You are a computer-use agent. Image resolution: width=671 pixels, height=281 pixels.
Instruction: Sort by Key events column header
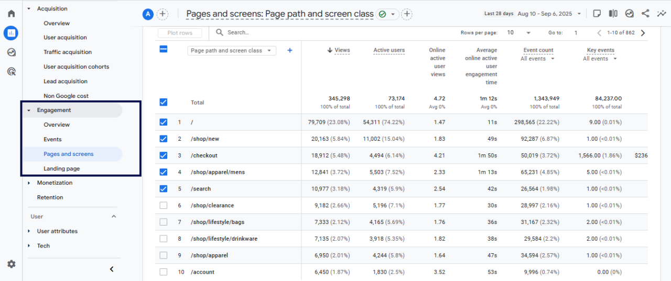pos(601,50)
